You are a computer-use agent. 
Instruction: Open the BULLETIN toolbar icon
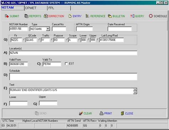110,16
